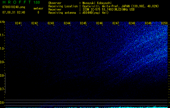This screenshot has width=170, height=108.
Task: Select the file name 0708310240.png
Action: coord(14,7)
